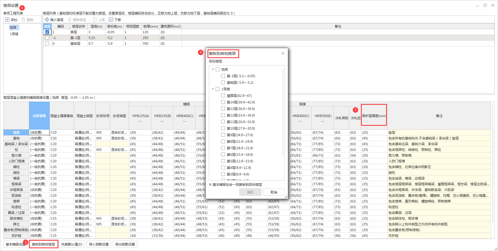Screen dimensions: 498x251
Task: Uncheck the 首层 checkbox for row 首层
Action: (47, 32)
